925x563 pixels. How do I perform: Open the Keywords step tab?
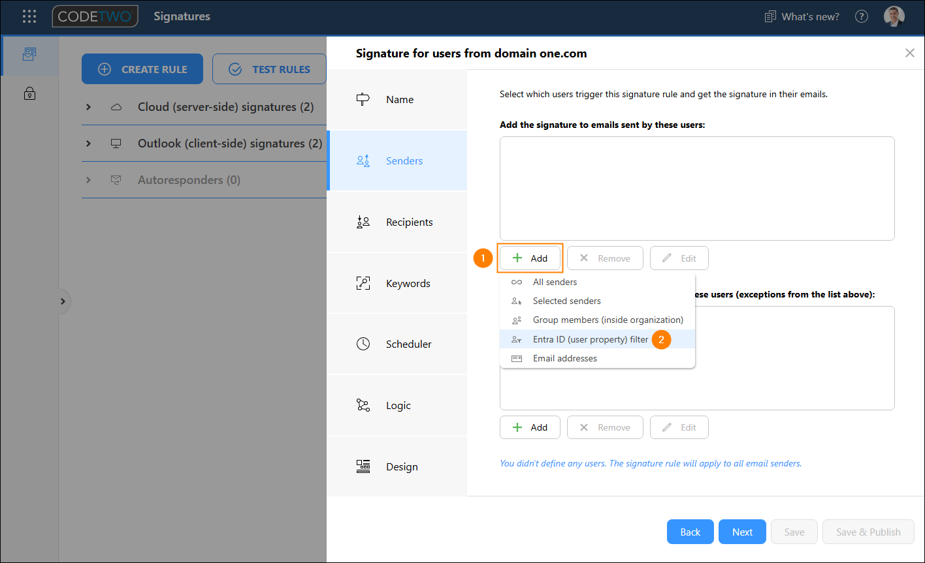coord(397,283)
